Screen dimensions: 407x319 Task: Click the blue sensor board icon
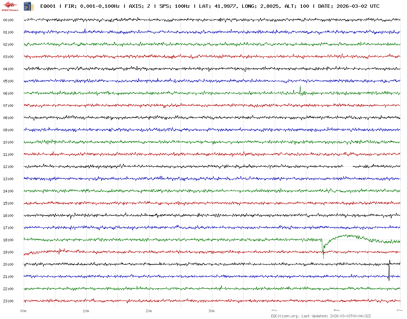pos(29,6)
